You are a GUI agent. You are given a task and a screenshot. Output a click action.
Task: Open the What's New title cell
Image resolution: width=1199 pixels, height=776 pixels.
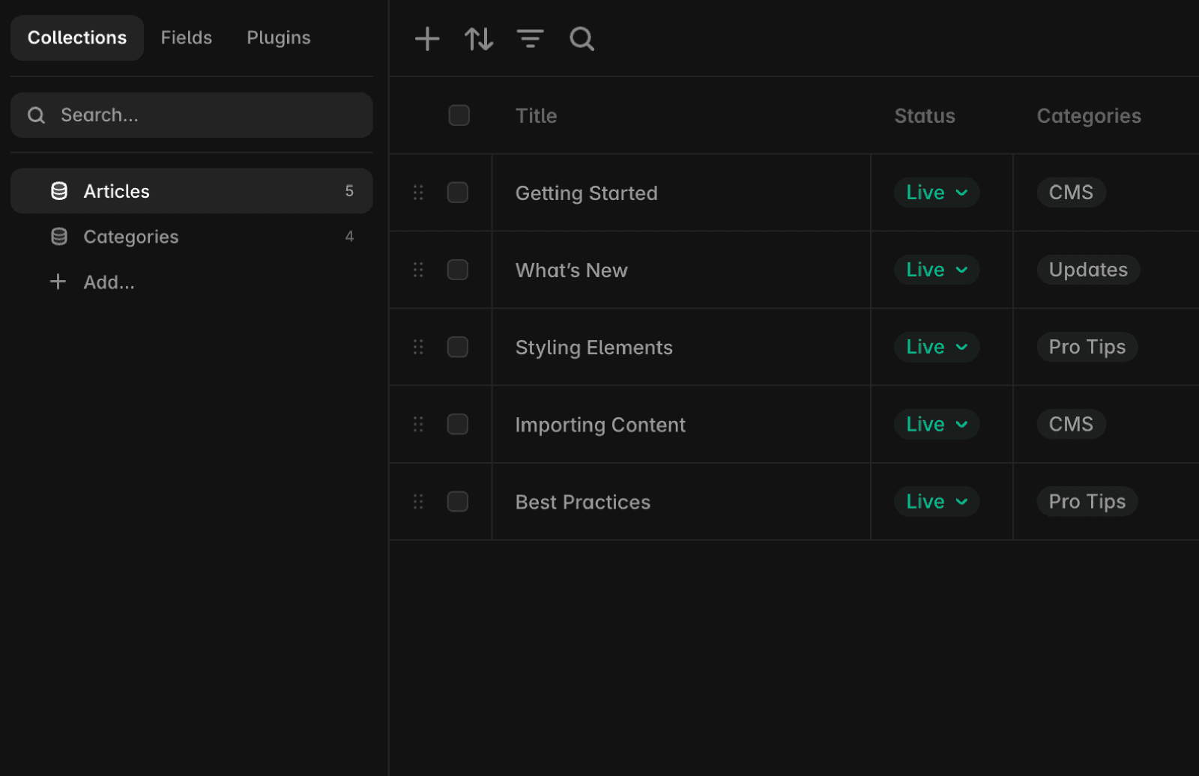[681, 270]
